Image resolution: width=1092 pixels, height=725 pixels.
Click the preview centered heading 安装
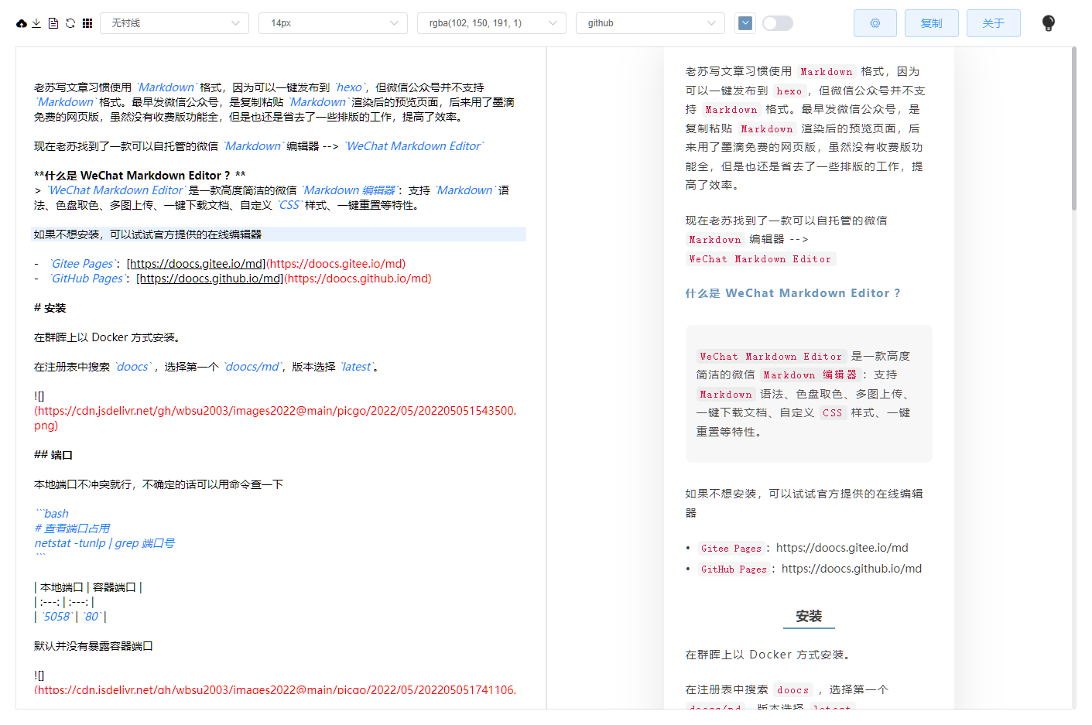tap(809, 616)
